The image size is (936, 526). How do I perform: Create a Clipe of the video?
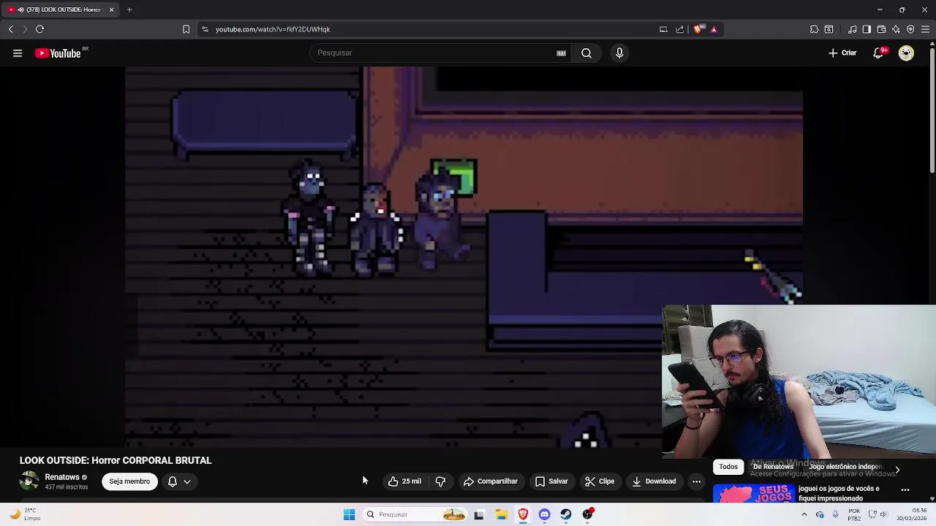(600, 481)
